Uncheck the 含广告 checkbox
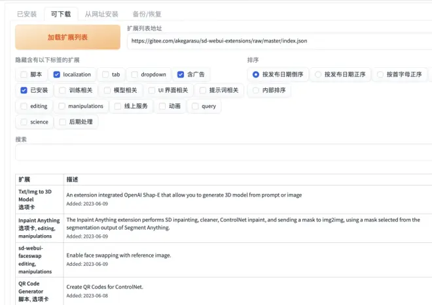 coord(181,74)
